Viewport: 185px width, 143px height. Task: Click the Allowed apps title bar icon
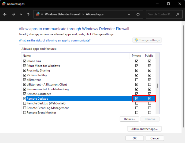[x=3, y=4]
